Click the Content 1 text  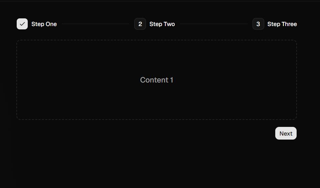coord(157,80)
